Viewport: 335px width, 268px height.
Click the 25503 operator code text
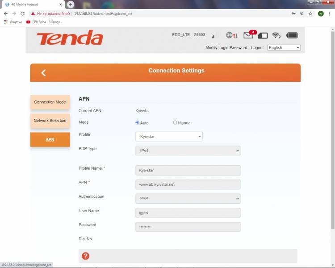(x=199, y=35)
